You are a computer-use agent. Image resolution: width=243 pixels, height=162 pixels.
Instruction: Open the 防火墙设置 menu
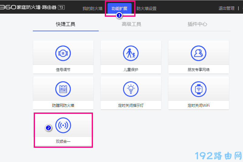tap(146, 8)
